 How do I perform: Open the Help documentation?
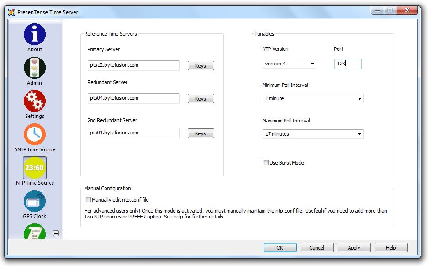pos(391,247)
